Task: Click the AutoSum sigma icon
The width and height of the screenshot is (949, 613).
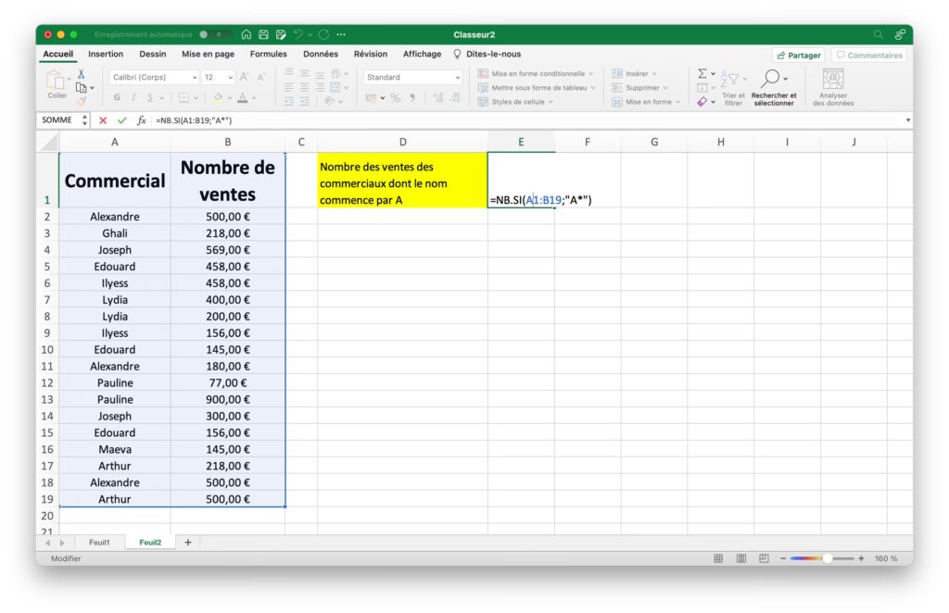Action: tap(702, 74)
